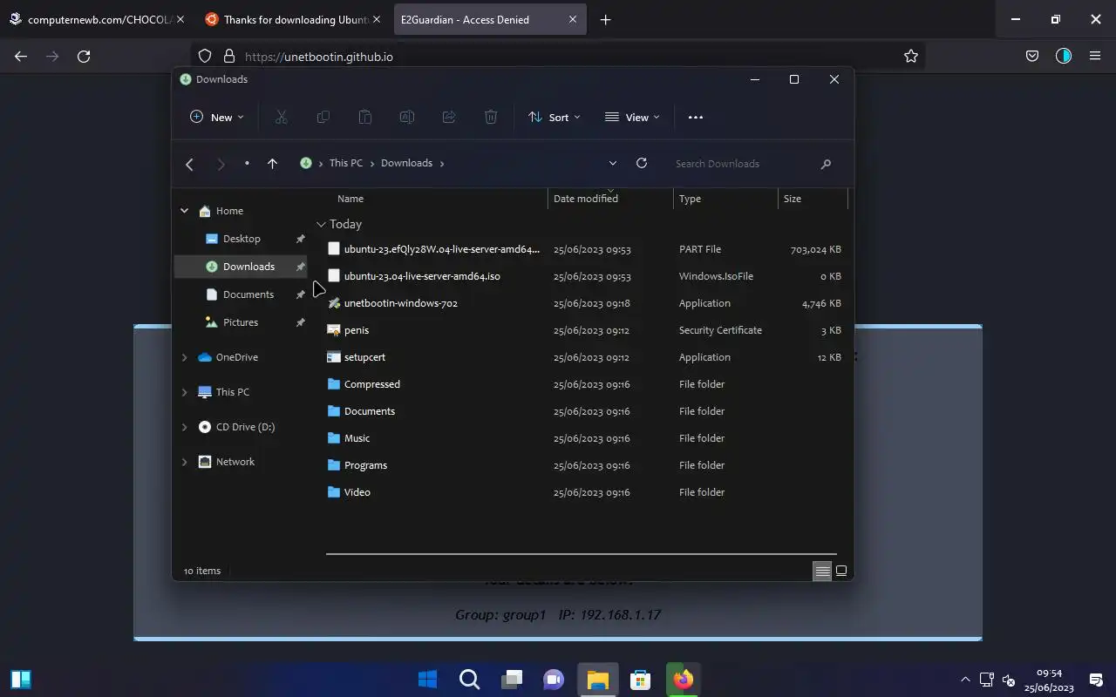Image resolution: width=1116 pixels, height=697 pixels.
Task: Open the View dropdown
Action: [x=632, y=117]
